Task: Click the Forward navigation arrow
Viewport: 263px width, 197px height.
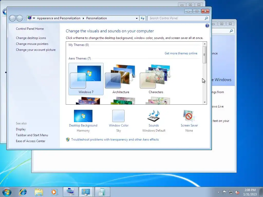Action: [x=20, y=18]
